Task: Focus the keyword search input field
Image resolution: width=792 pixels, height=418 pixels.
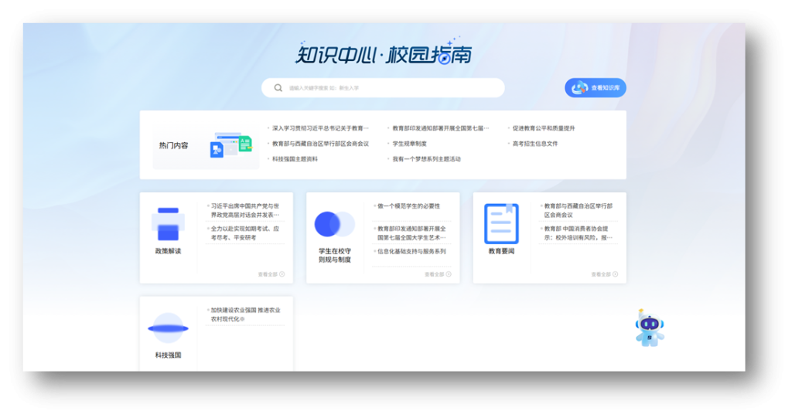Action: click(383, 88)
